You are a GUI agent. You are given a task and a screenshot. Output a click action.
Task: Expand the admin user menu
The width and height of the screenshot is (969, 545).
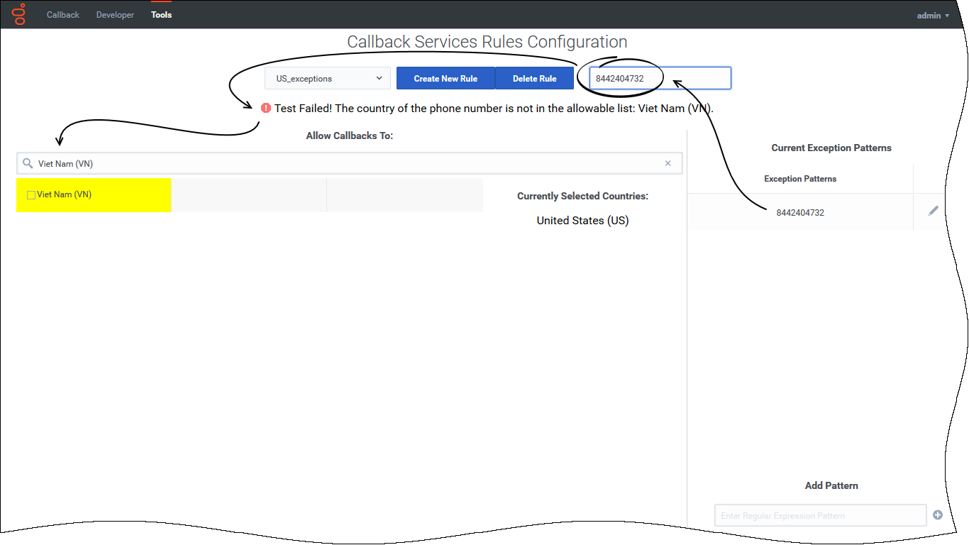tap(932, 15)
